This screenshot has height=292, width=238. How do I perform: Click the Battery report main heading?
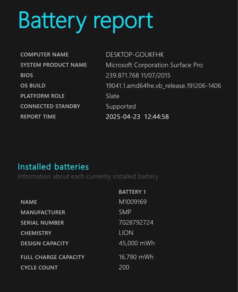(x=86, y=21)
